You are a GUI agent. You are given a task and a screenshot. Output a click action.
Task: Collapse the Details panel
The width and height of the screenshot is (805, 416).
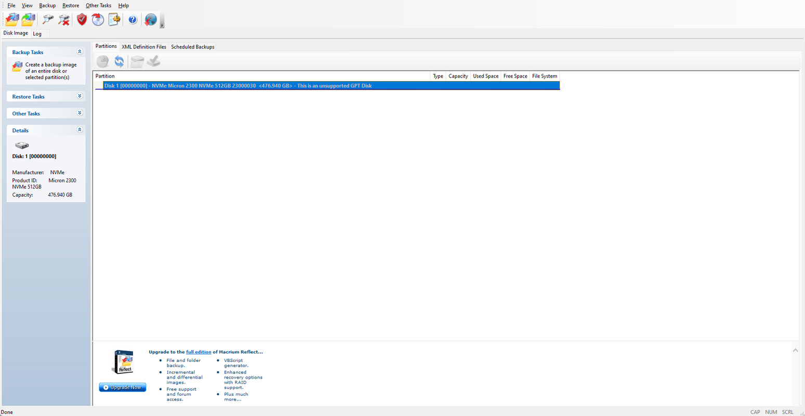pos(80,130)
